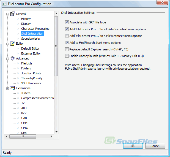Select Folders under Advanced
The width and height of the screenshot is (170, 157).
pos(26,68)
